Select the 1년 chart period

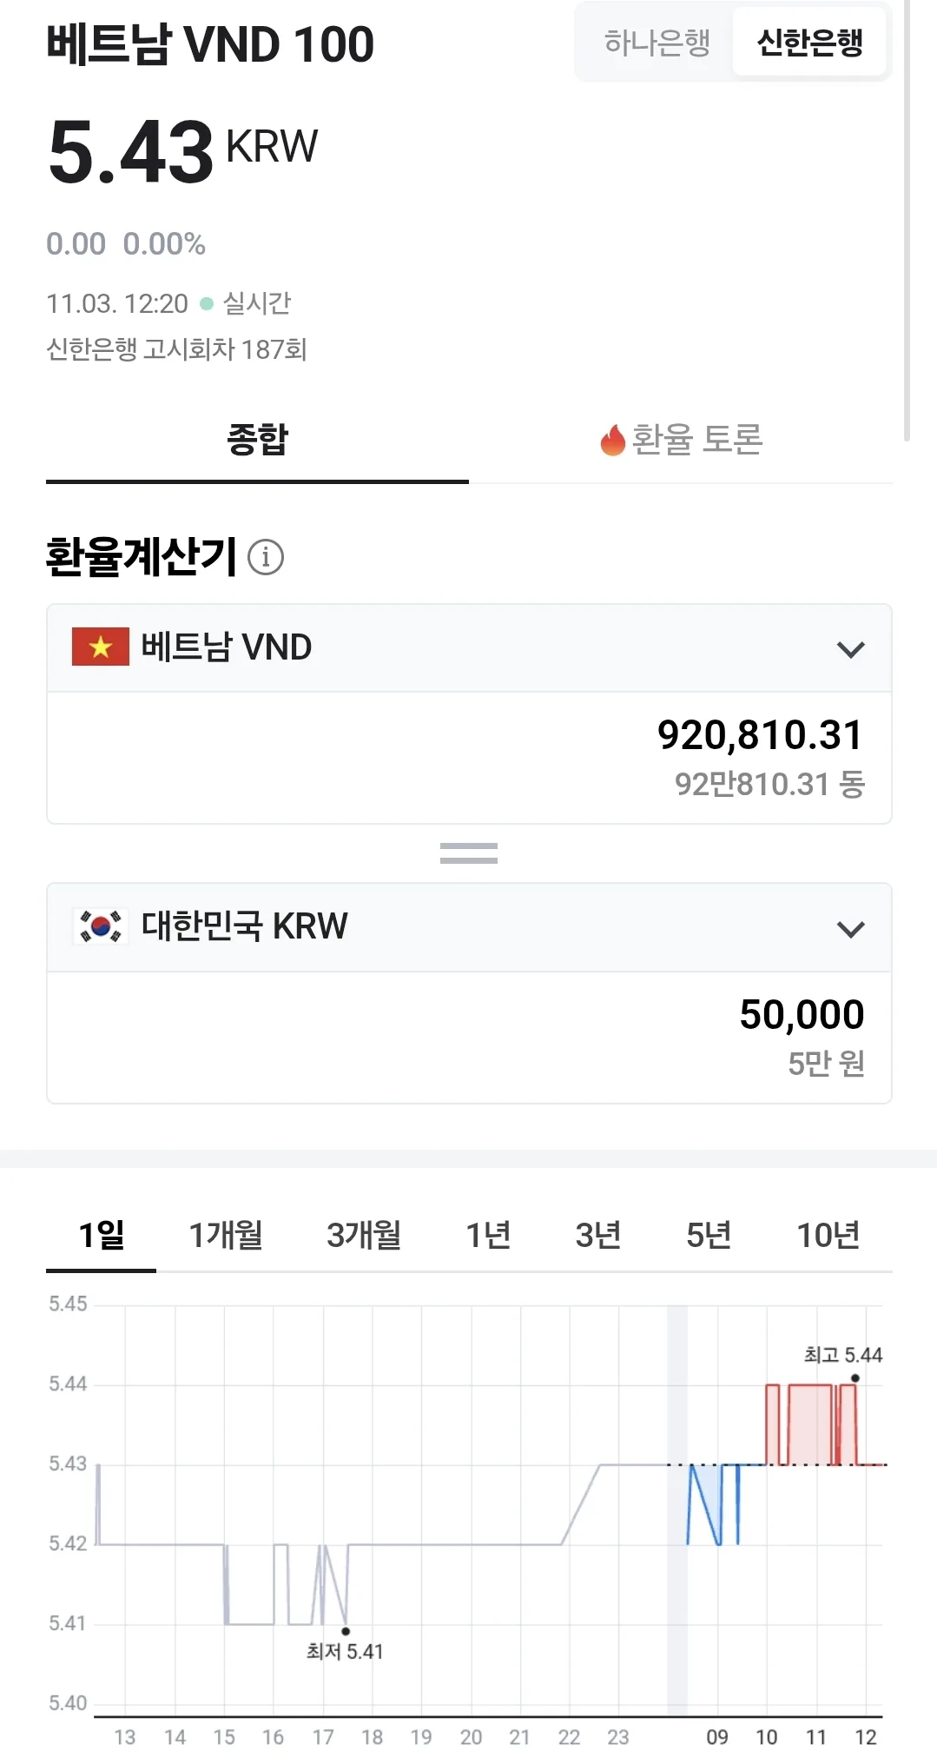click(x=488, y=1235)
